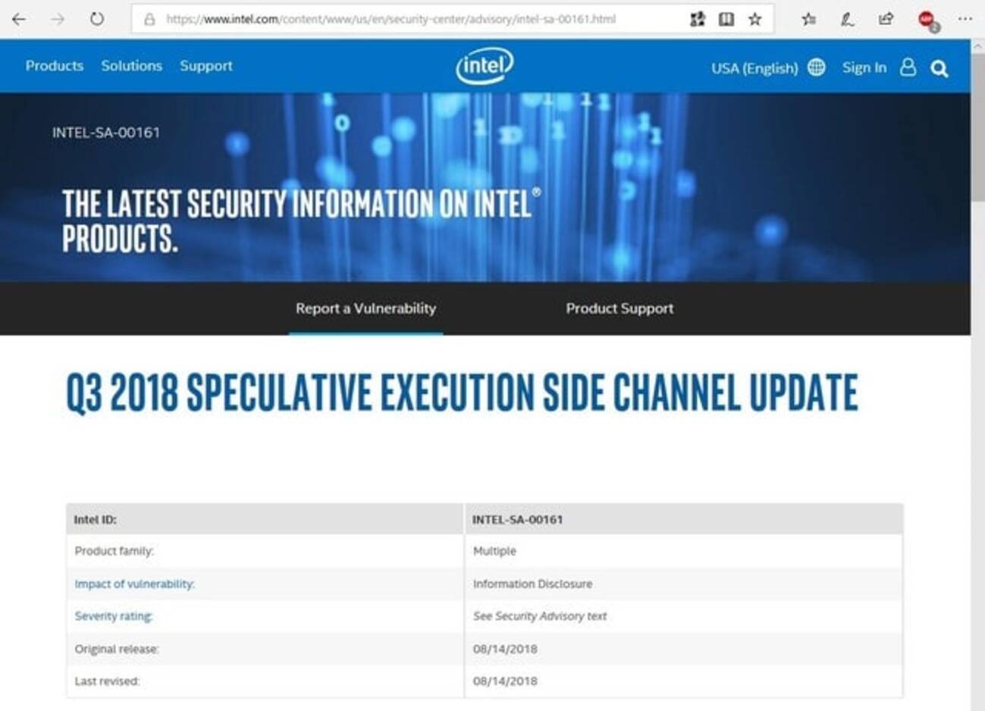Open reading view with the book icon
This screenshot has height=711, width=985.
[x=726, y=19]
